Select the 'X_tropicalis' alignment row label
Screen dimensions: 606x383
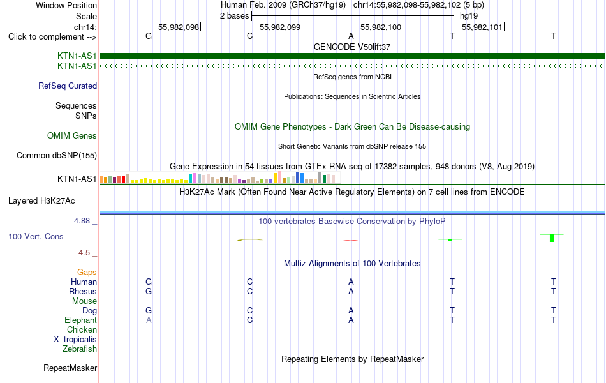[x=75, y=340]
